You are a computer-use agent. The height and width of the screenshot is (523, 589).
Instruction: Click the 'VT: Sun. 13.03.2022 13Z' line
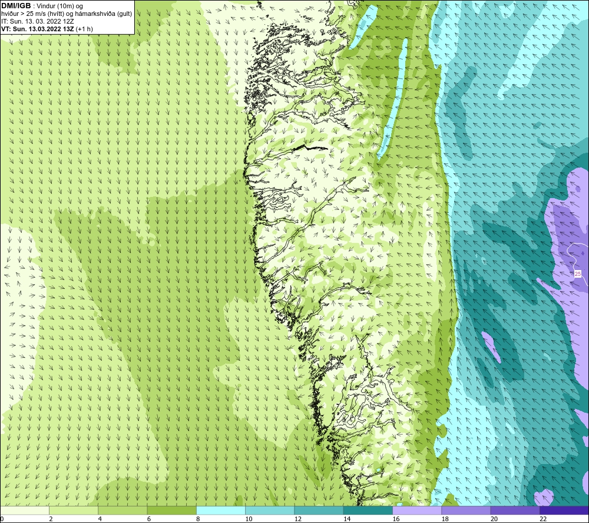pyautogui.click(x=38, y=29)
